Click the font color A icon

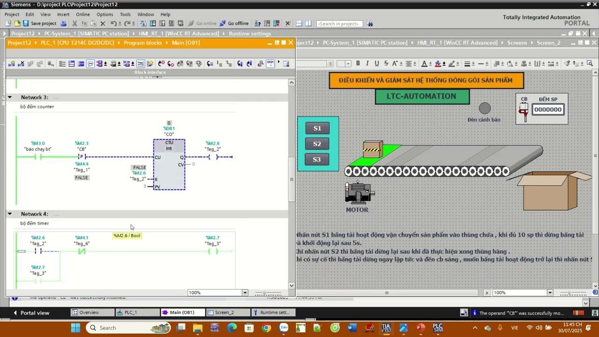pyautogui.click(x=424, y=64)
